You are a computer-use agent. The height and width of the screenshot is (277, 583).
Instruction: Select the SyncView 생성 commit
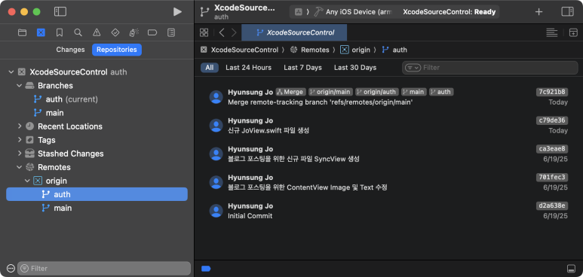tap(388, 154)
